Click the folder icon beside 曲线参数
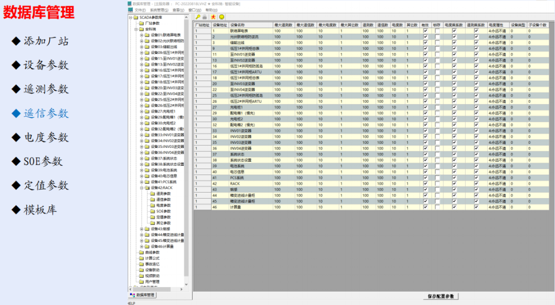The width and height of the screenshot is (555, 305). point(142,253)
